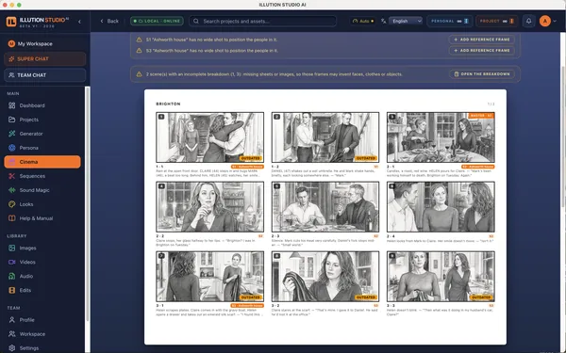This screenshot has width=566, height=353.
Task: Click the Images library icon
Action: [12, 248]
